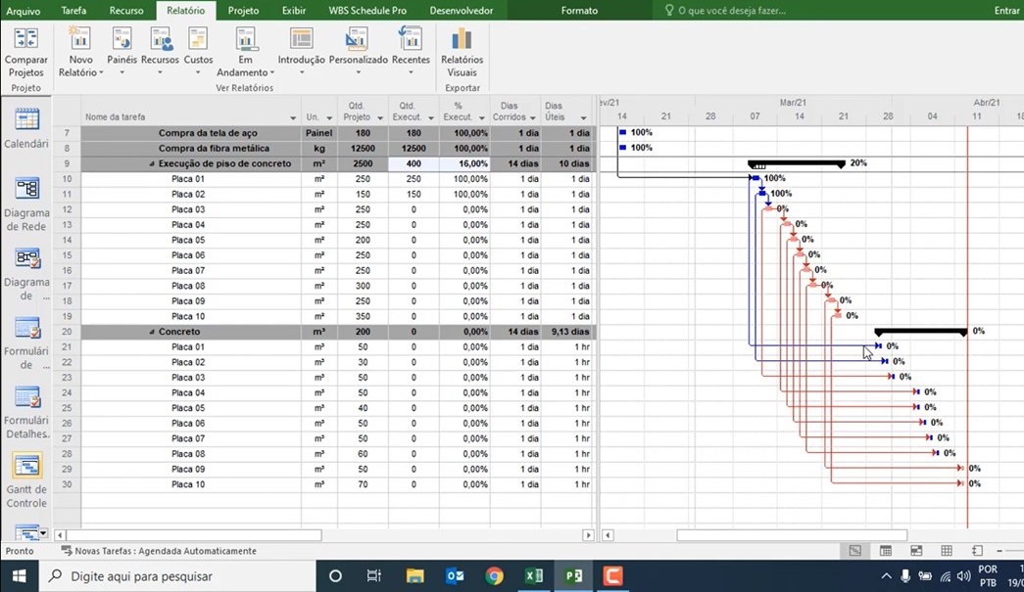The image size is (1024, 592).
Task: Open the Qtd. Execut. column filter
Action: (431, 118)
